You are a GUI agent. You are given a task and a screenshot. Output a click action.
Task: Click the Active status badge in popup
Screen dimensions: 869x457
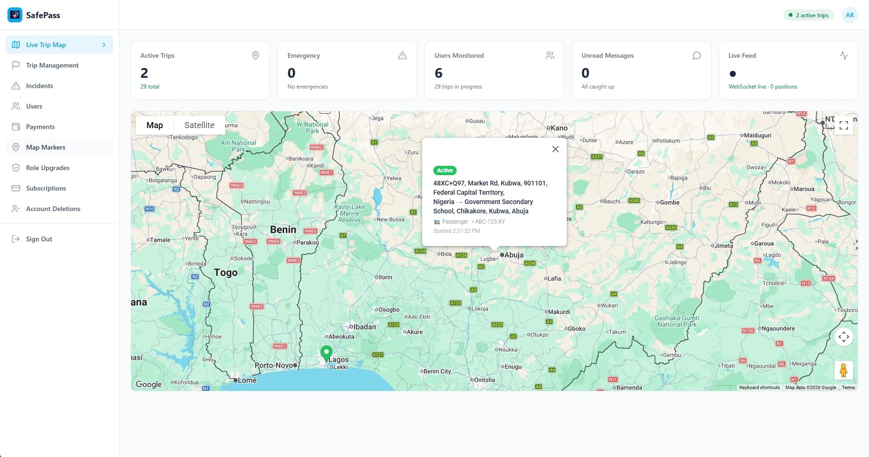point(445,171)
